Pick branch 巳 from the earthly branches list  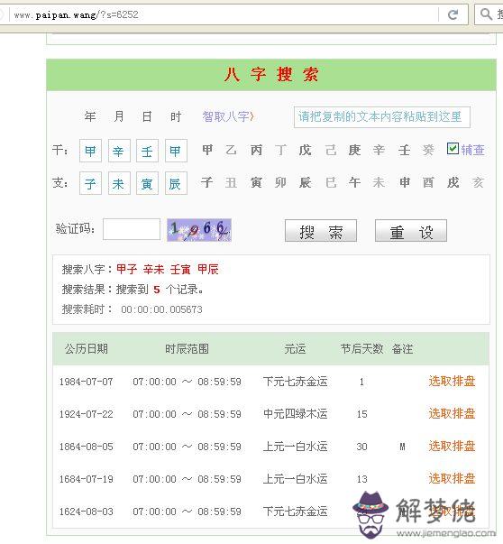[331, 182]
